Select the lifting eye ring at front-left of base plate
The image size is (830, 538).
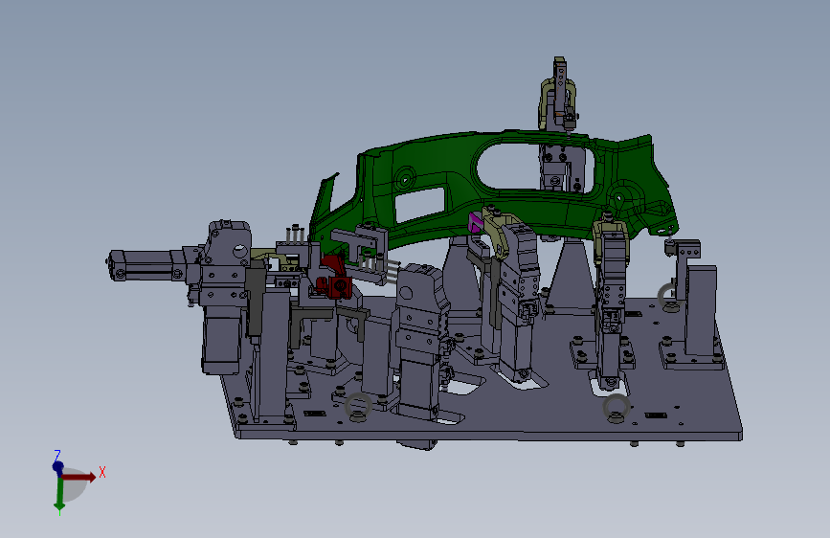[358, 407]
